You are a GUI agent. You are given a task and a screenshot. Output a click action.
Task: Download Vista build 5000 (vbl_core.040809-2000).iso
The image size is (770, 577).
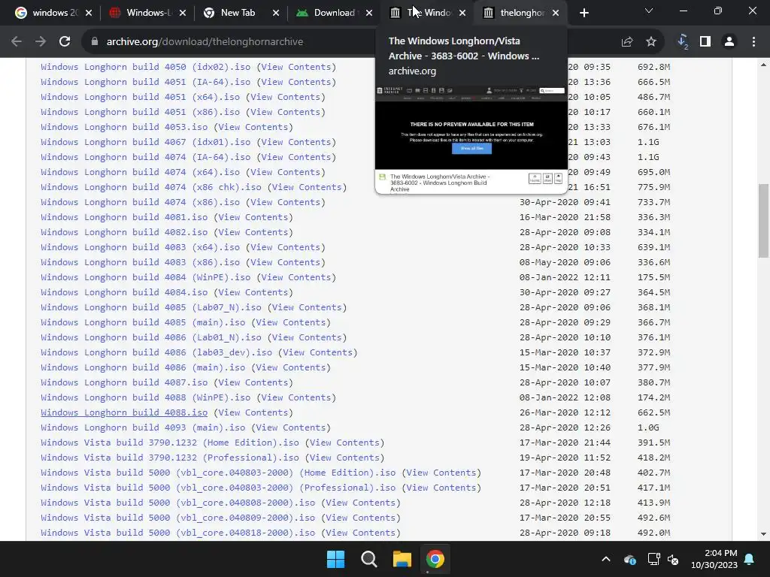(177, 518)
